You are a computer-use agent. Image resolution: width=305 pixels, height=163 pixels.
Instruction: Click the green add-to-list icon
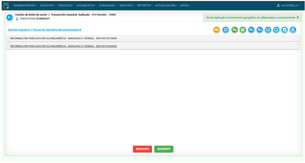point(235,30)
